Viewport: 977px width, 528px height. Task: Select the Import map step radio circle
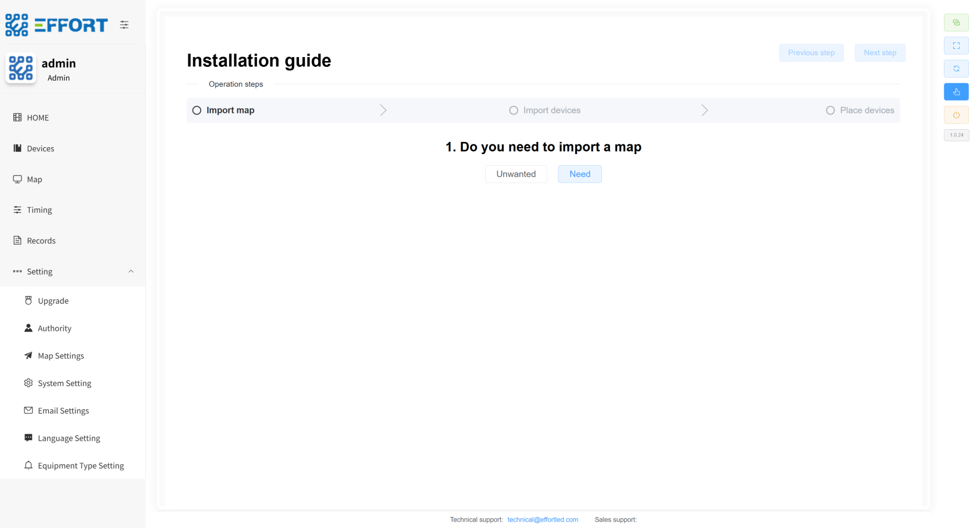[x=197, y=110]
